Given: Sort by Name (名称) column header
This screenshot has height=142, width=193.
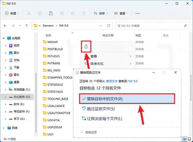Looking at the screenshot, I should [x=48, y=36].
